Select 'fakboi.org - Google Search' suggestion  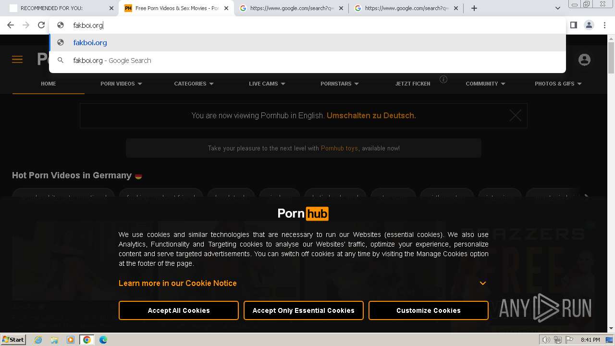pos(307,61)
